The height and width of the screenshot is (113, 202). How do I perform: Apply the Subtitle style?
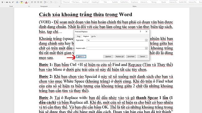click(115, 2)
